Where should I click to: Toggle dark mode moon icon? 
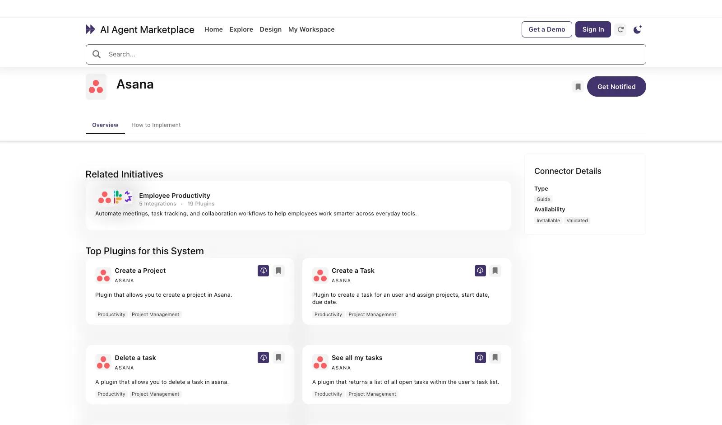click(x=638, y=29)
